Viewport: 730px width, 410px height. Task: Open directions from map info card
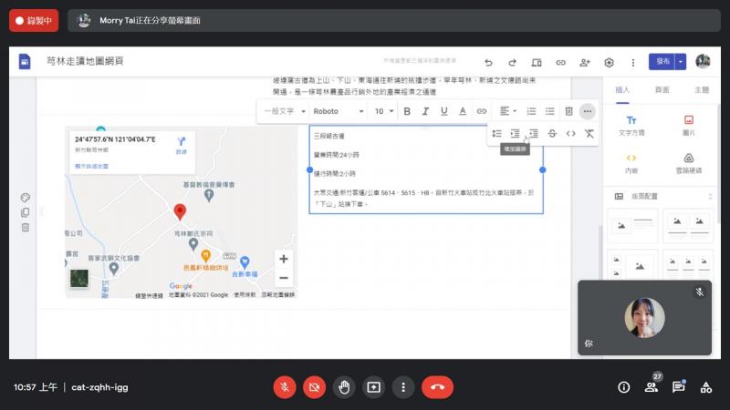(x=181, y=145)
